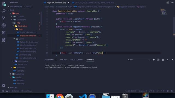
Task: Open Visual Studio Code dock icon
Action: coord(83,96)
